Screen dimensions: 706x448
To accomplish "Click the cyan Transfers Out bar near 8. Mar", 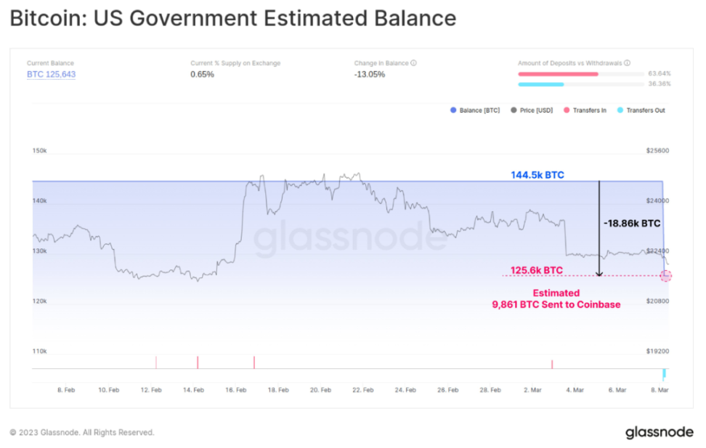I will pos(664,374).
